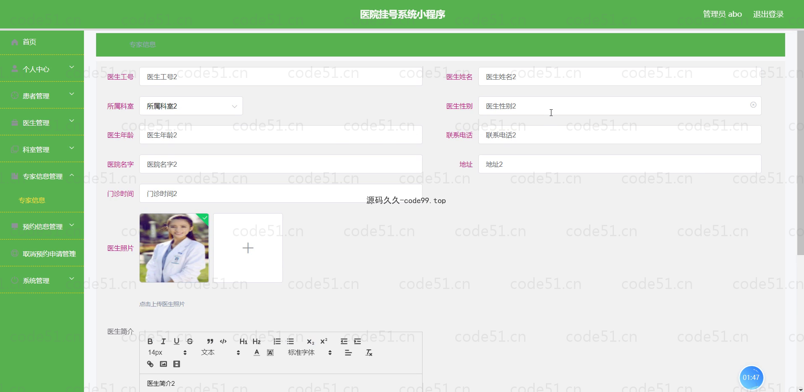804x392 pixels.
Task: Click the 地址 input field
Action: click(x=620, y=164)
